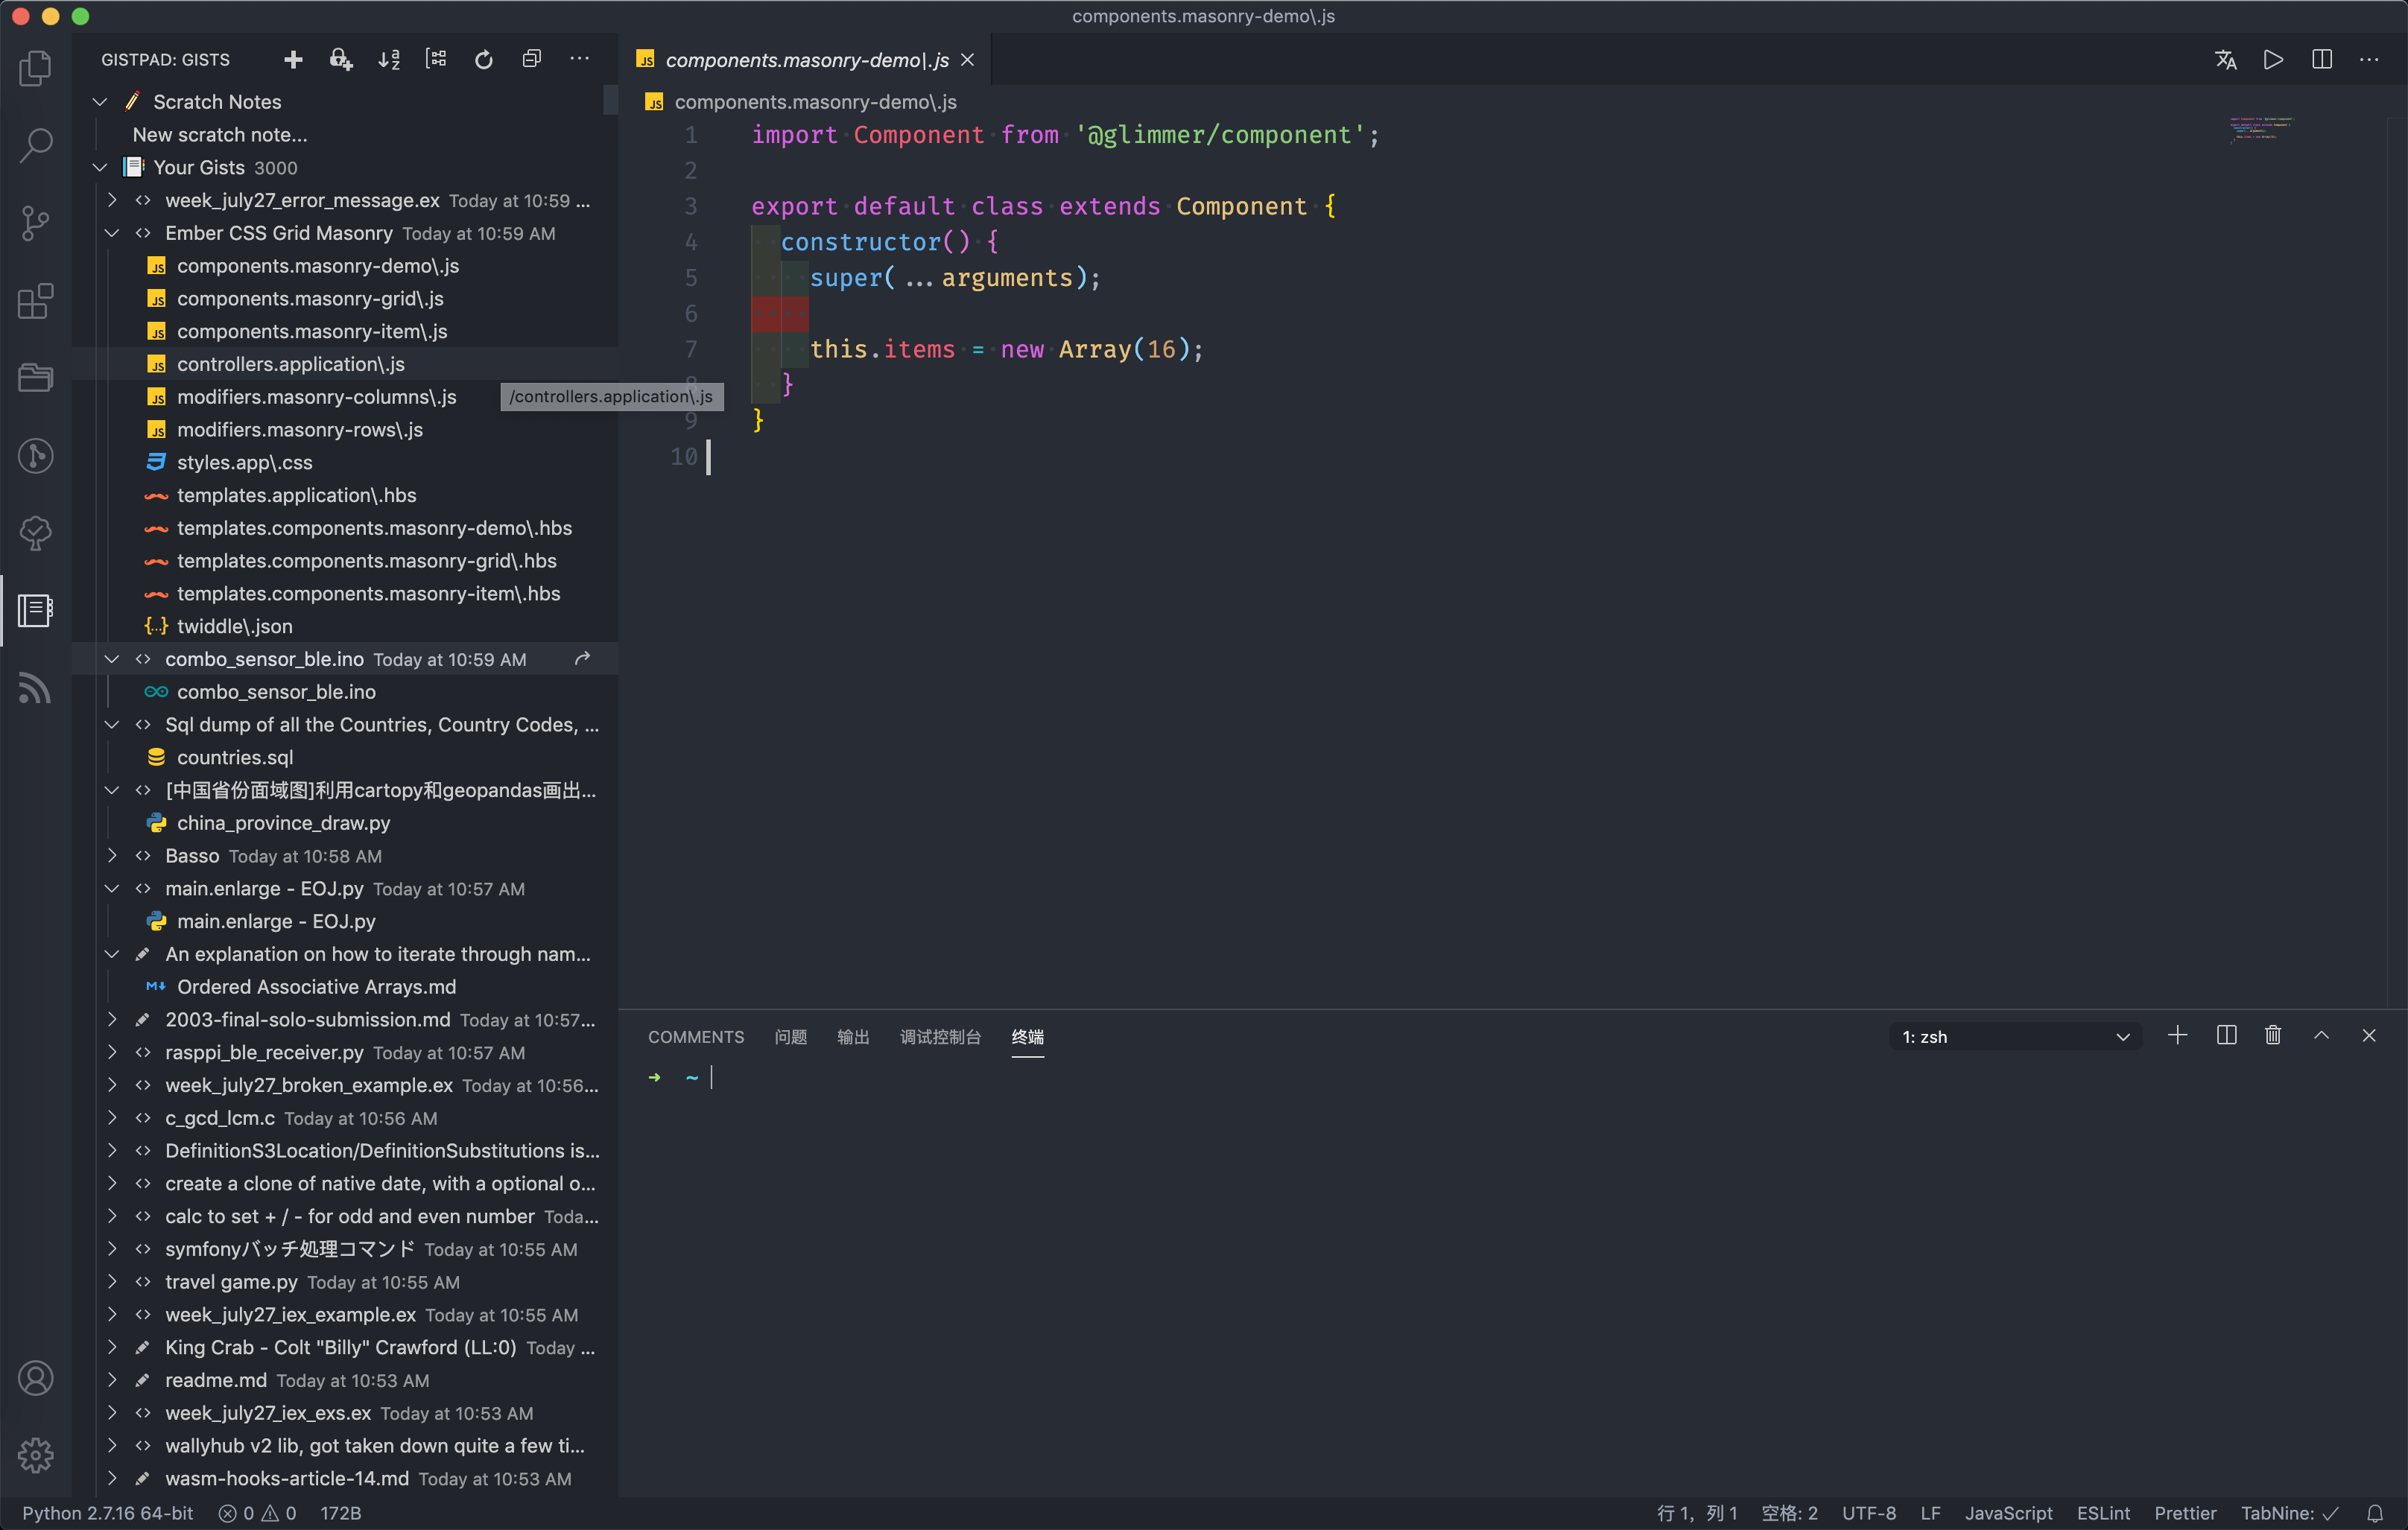
Task: Open the Search view
Action: tap(35, 145)
